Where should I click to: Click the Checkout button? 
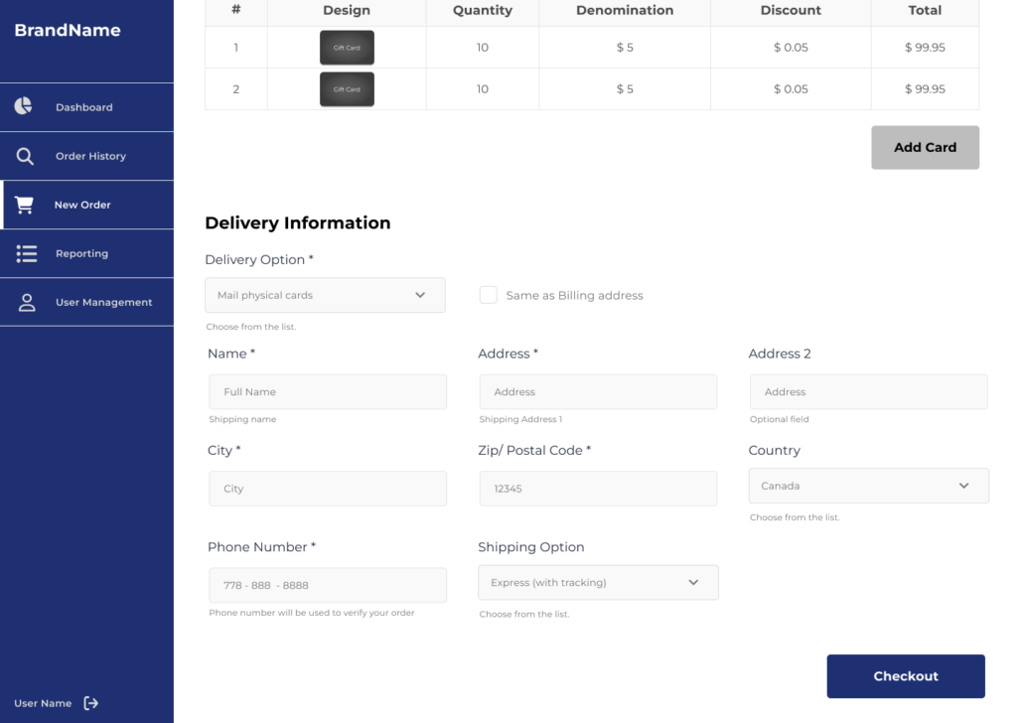[905, 676]
